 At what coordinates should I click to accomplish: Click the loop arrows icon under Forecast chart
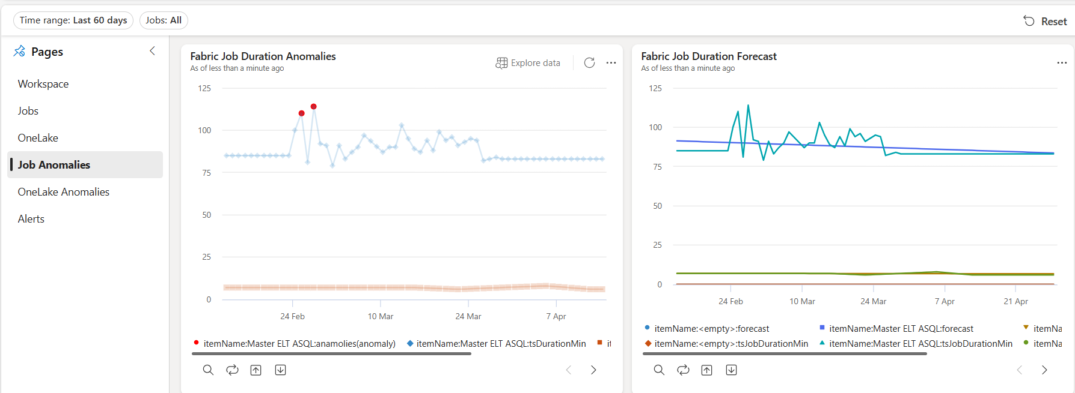coord(683,370)
